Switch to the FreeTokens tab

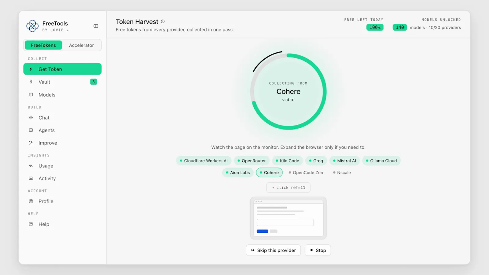click(x=43, y=45)
